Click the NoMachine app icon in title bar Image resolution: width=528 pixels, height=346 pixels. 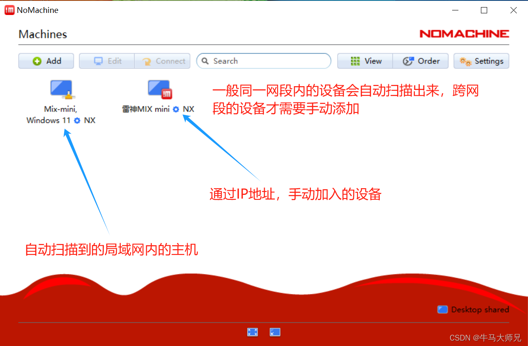[x=9, y=10]
